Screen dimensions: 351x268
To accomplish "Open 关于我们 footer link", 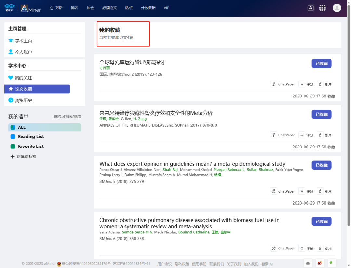I will (x=234, y=264).
